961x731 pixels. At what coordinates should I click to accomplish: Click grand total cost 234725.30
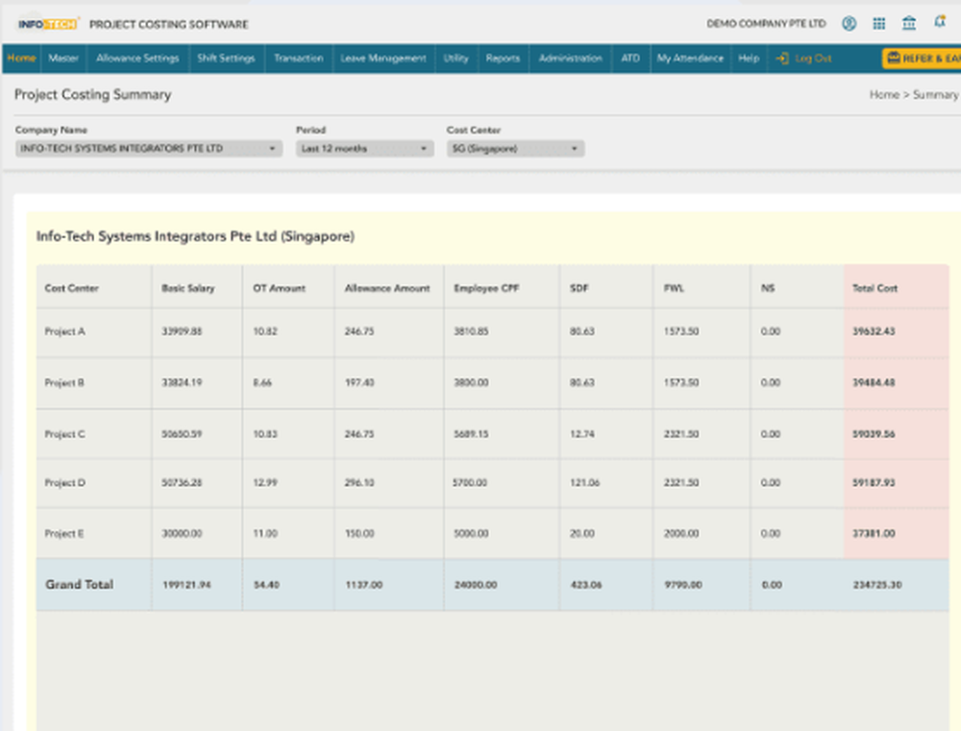[877, 585]
